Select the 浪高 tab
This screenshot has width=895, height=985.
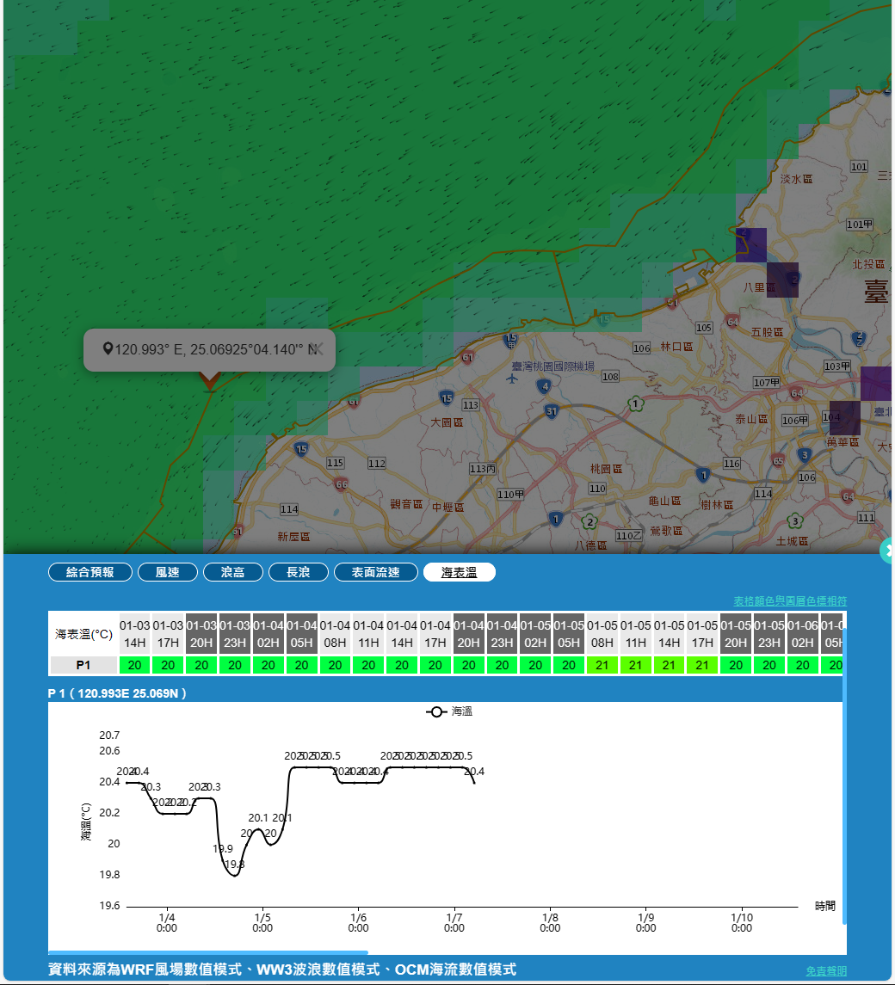click(233, 572)
